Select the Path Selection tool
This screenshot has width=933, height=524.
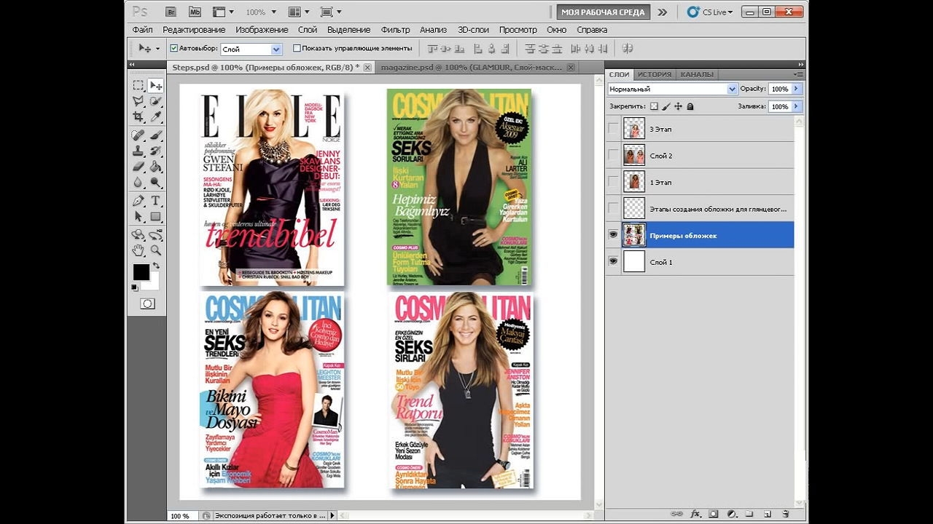138,217
